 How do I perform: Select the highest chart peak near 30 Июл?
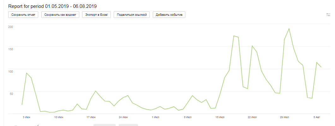tap(289, 29)
